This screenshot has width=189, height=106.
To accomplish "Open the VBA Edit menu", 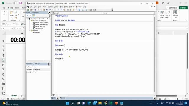I will coord(35,7).
